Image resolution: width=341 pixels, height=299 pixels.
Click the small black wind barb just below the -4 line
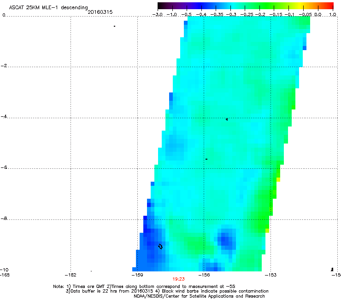click(227, 119)
